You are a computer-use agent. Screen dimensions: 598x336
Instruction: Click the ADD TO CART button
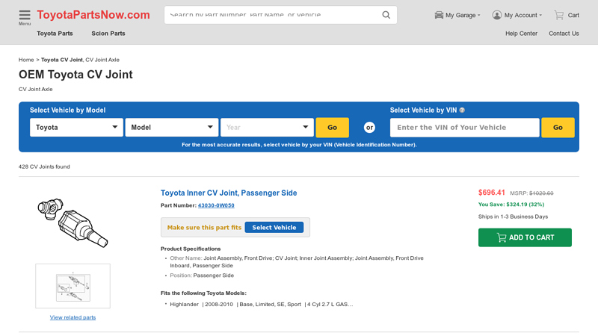525,237
